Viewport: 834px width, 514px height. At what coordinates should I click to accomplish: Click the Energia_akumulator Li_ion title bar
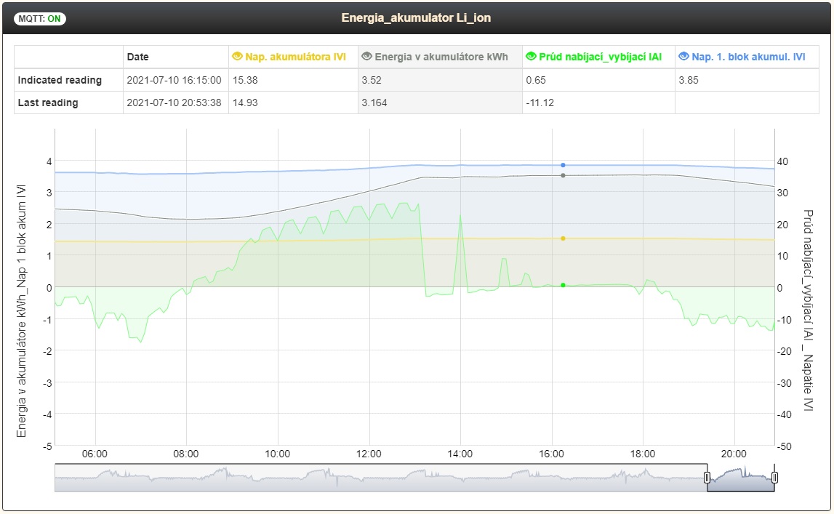coord(416,17)
